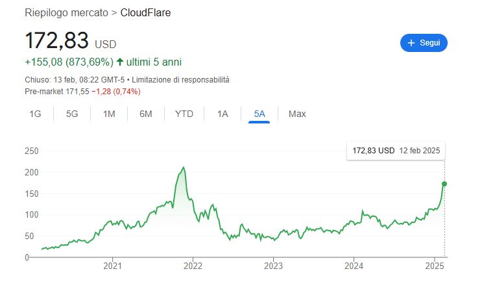Switch to the 6M range tab
Viewport: 482px width, 282px height.
[x=146, y=114]
